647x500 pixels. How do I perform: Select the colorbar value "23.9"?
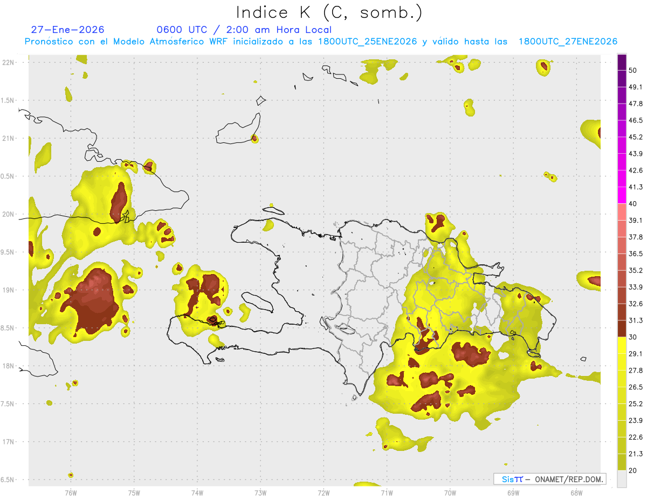tap(636, 421)
